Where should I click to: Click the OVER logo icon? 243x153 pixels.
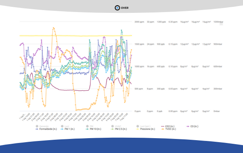[117, 8]
